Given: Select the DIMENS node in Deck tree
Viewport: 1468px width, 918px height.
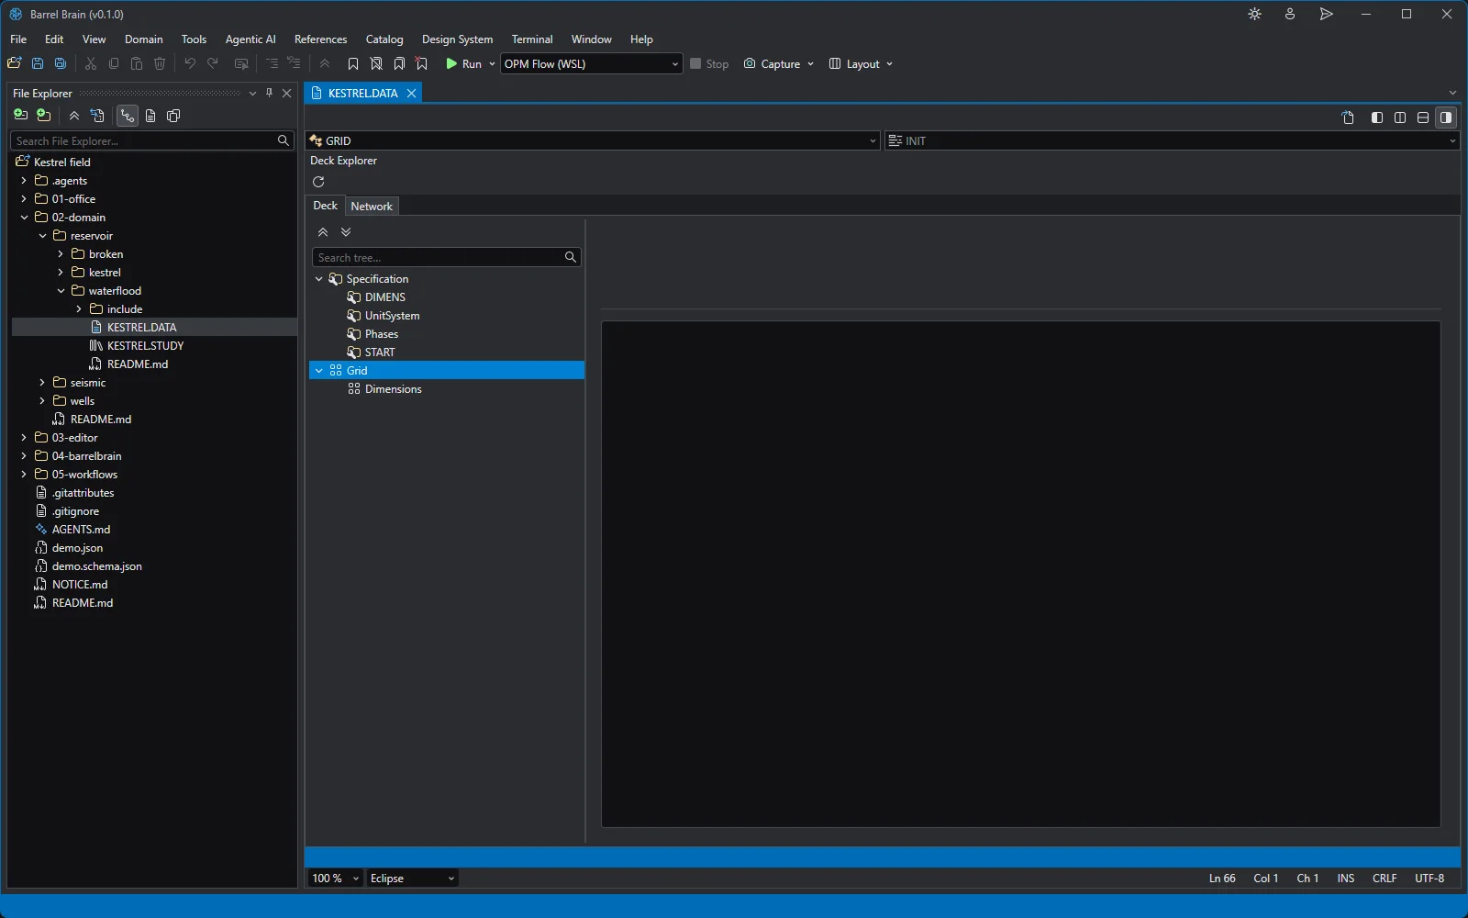Looking at the screenshot, I should (x=385, y=297).
